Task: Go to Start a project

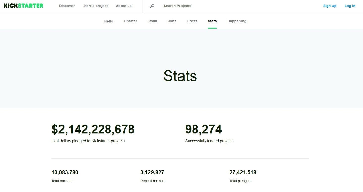Action: click(x=96, y=6)
